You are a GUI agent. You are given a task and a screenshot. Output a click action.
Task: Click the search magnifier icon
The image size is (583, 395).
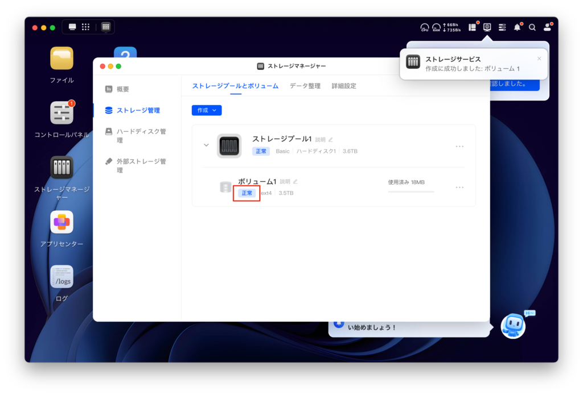[532, 27]
